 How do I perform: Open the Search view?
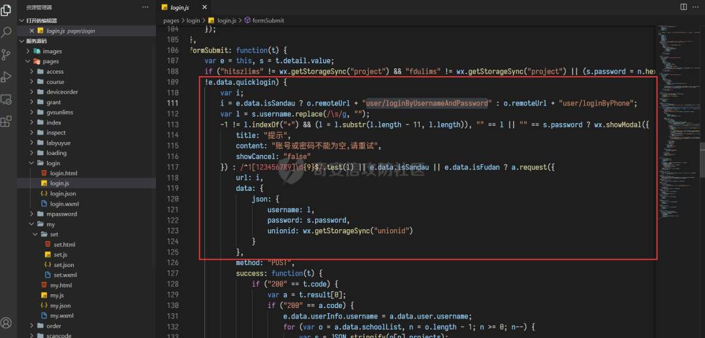7,31
